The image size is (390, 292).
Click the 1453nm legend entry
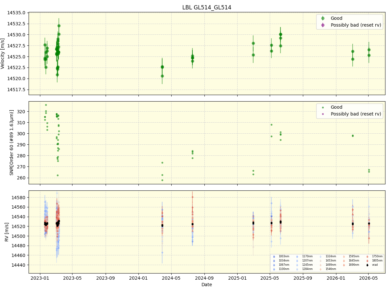pyautogui.click(x=331, y=261)
